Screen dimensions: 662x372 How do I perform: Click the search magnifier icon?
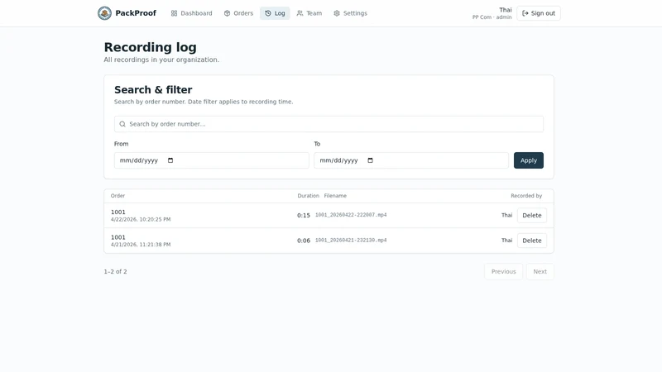click(x=122, y=124)
